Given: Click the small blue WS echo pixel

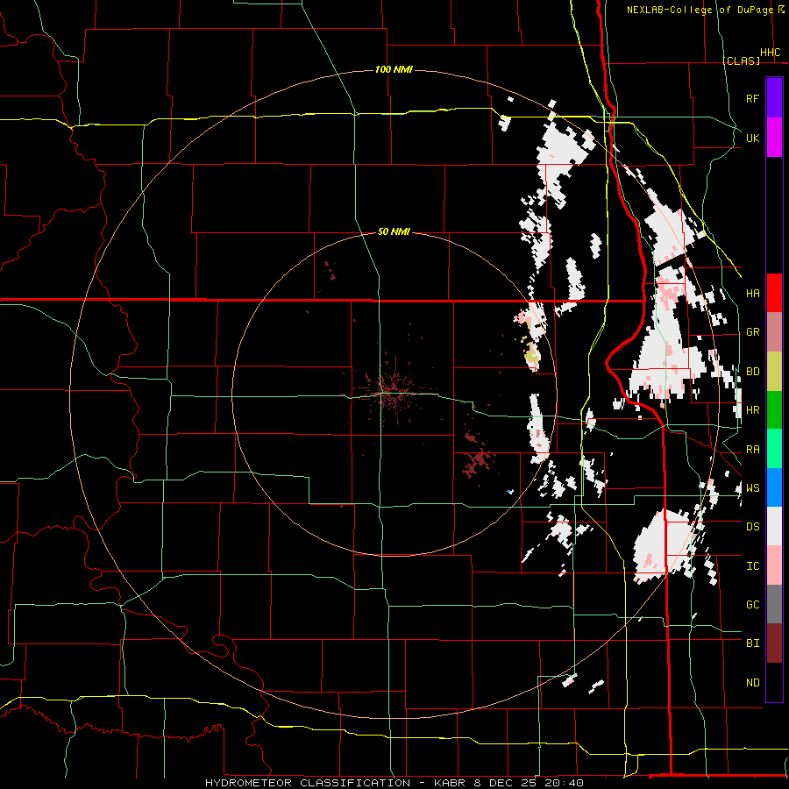Looking at the screenshot, I should tap(510, 492).
